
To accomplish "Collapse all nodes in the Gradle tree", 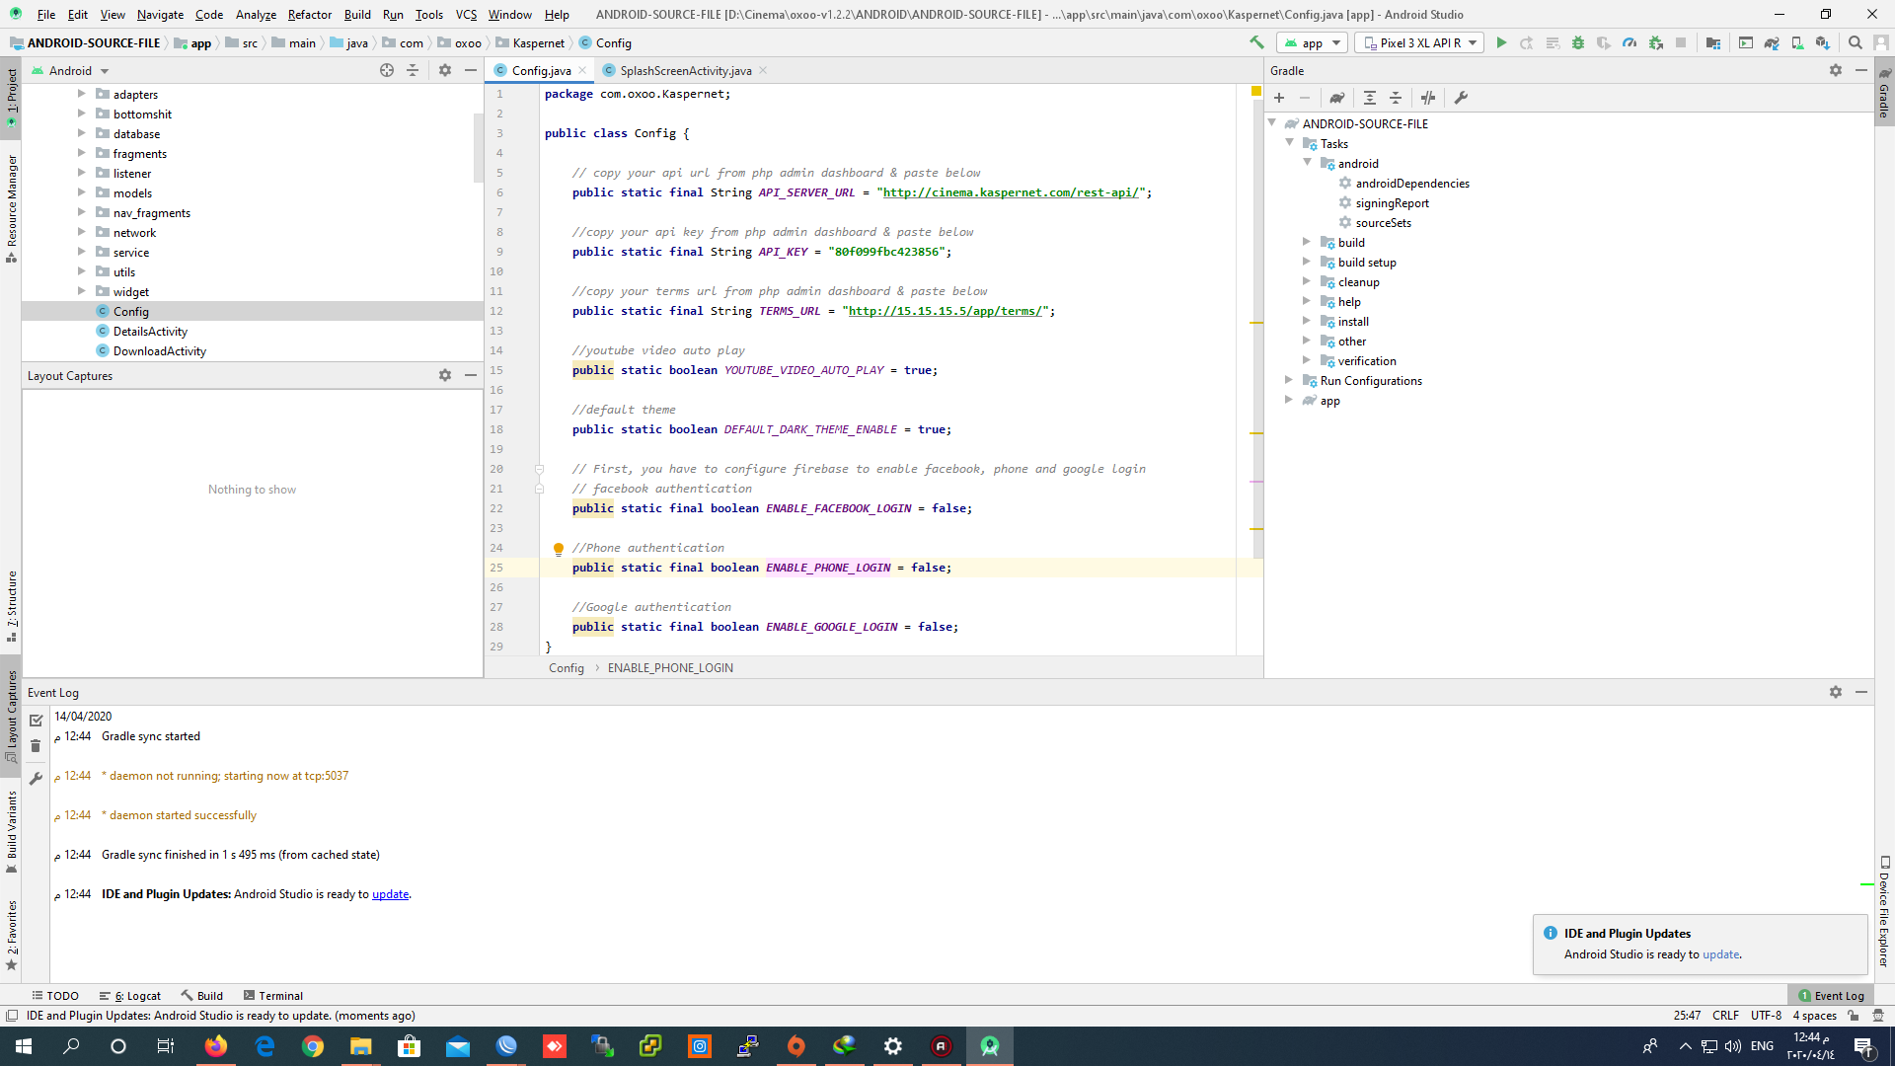I will click(x=1396, y=98).
